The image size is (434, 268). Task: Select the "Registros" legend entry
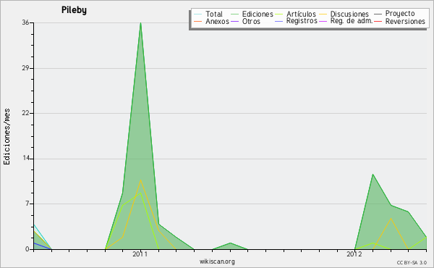tap(302, 21)
